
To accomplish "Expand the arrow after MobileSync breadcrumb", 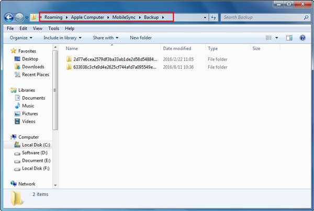I will pyautogui.click(x=140, y=18).
